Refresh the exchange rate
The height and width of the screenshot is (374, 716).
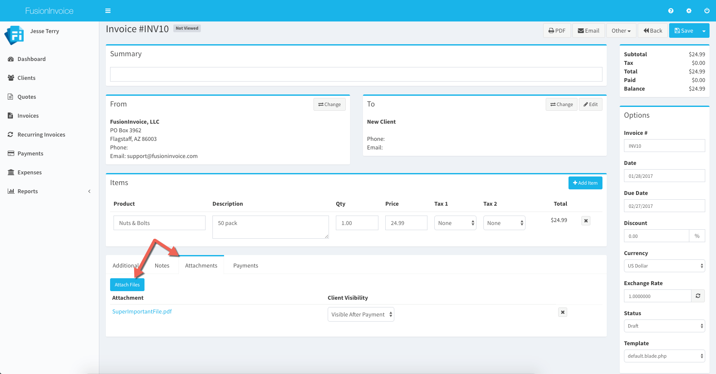click(x=698, y=296)
